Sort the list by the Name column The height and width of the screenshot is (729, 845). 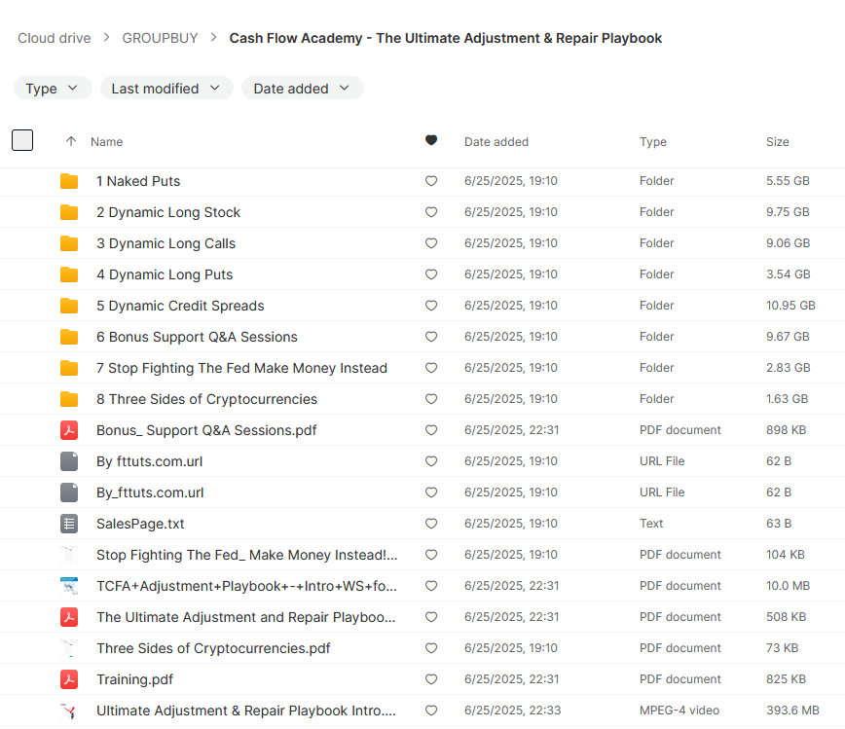click(x=107, y=142)
